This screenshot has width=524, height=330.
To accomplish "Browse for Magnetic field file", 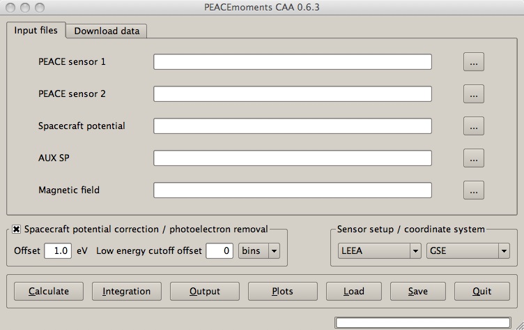I will tap(474, 190).
